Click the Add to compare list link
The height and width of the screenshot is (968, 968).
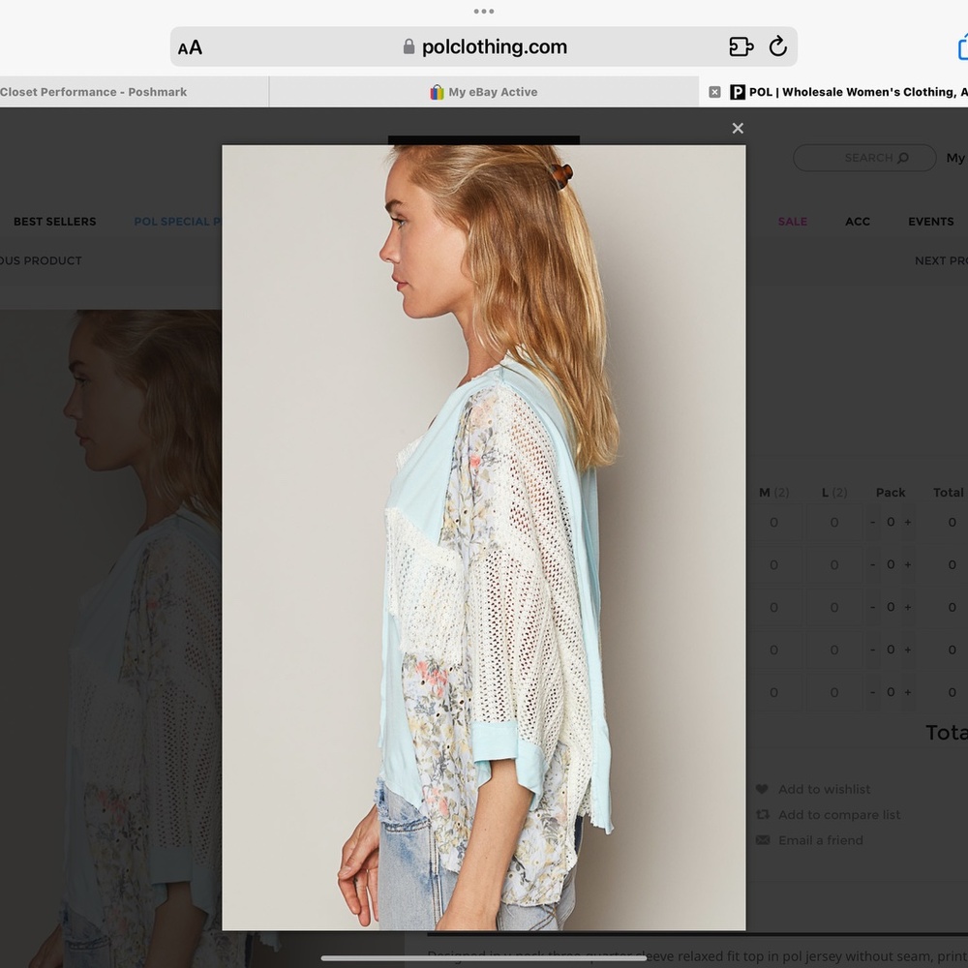pyautogui.click(x=838, y=815)
